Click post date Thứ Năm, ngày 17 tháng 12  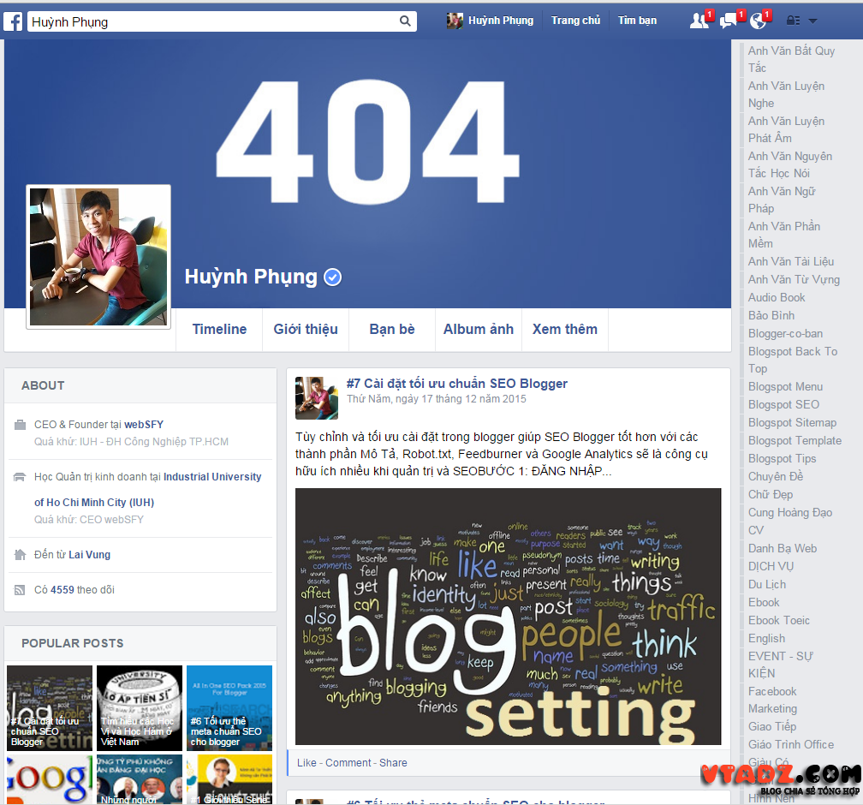tap(436, 398)
